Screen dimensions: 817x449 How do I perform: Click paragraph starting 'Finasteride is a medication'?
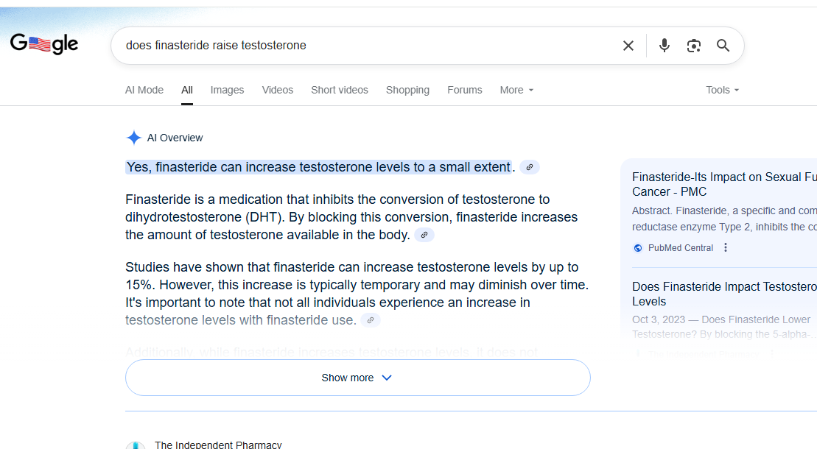point(351,217)
